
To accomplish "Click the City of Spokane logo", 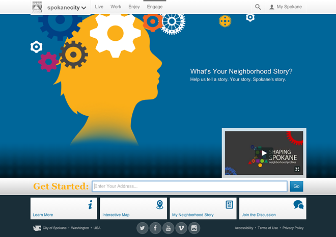I will (37, 7).
